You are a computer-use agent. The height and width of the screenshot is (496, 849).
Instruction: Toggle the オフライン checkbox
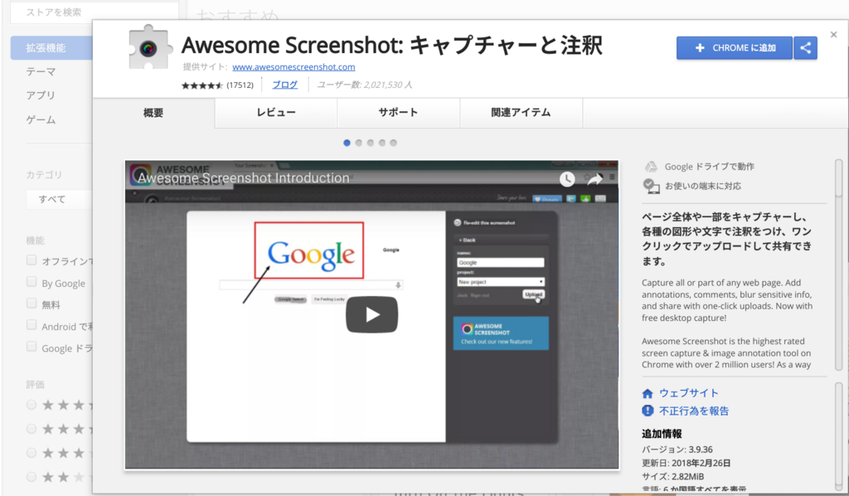coord(32,260)
